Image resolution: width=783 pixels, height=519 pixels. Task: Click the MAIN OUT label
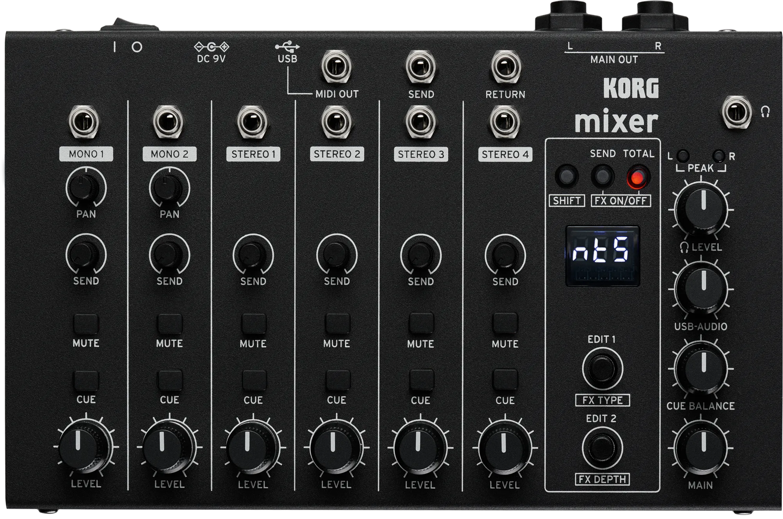[614, 59]
